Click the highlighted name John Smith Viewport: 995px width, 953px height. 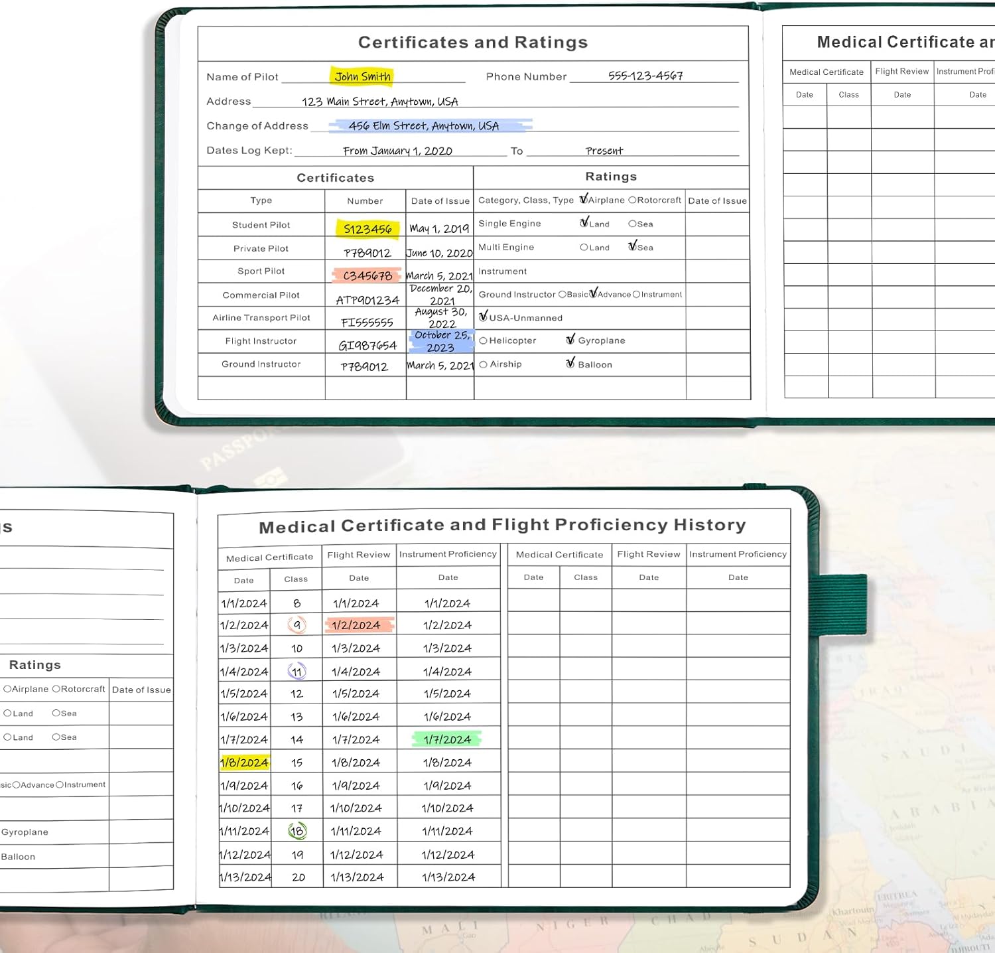pyautogui.click(x=362, y=76)
